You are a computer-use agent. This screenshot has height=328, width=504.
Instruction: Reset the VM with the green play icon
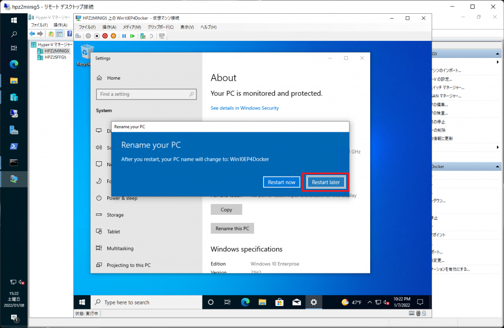point(132,36)
